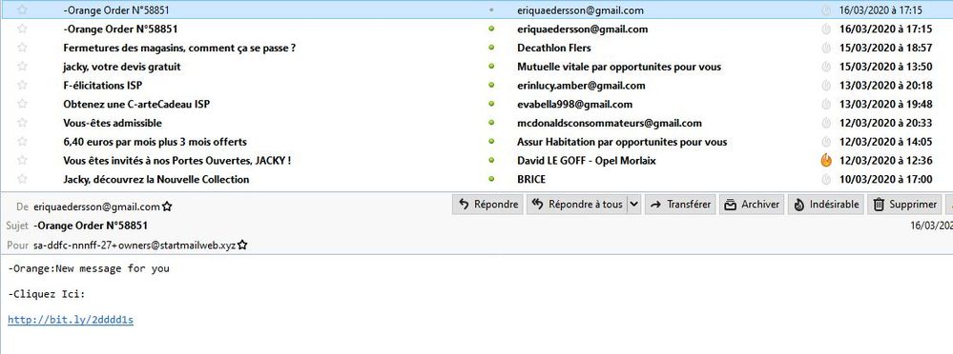Star the Decathlon Flers message
953x354 pixels.
(x=23, y=48)
